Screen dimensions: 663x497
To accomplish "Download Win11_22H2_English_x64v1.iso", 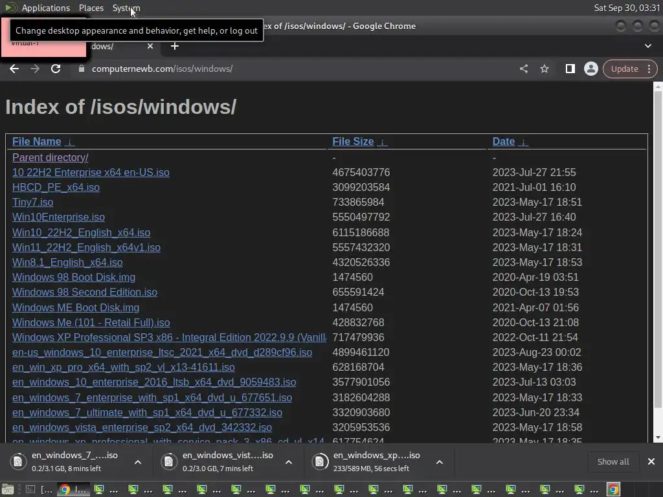I will [86, 247].
